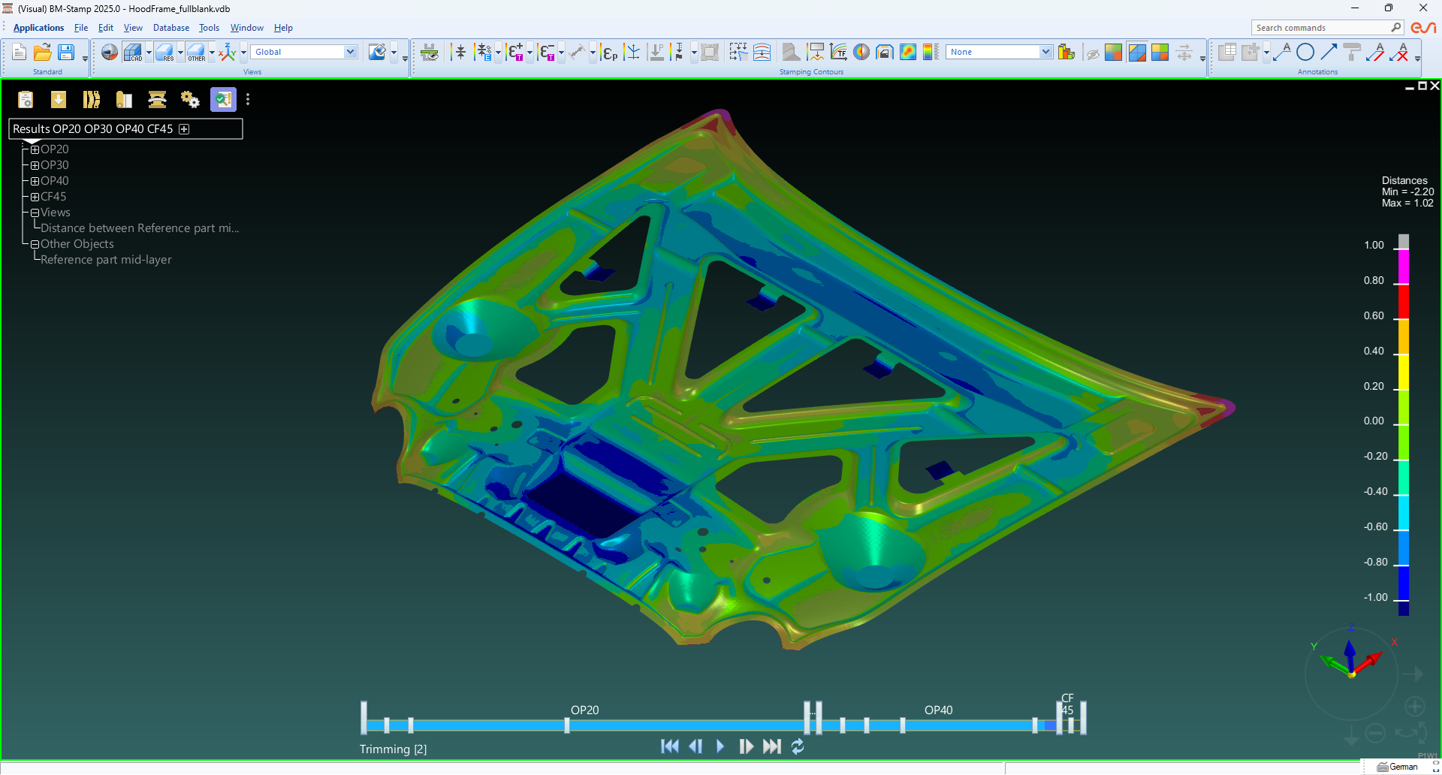Open the Global coordinate system dropdown
The image size is (1442, 775).
(x=350, y=52)
